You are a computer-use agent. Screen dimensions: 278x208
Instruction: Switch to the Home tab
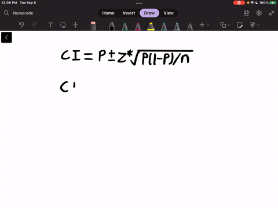(108, 13)
